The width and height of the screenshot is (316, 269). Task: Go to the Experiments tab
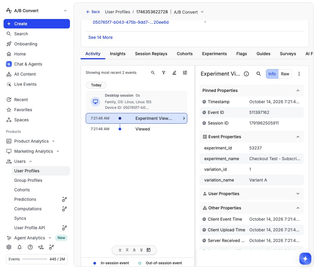pos(214,54)
